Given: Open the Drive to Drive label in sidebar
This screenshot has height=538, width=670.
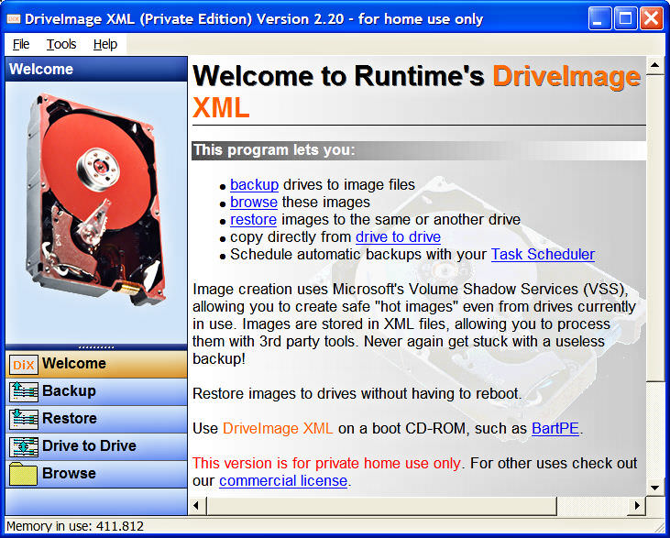Looking at the screenshot, I should (89, 445).
